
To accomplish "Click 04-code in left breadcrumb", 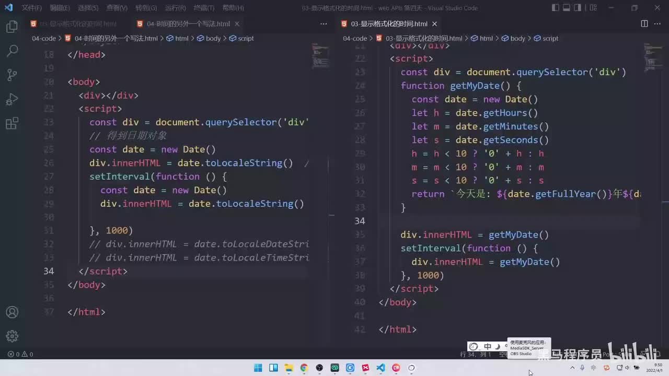I will click(x=44, y=39).
